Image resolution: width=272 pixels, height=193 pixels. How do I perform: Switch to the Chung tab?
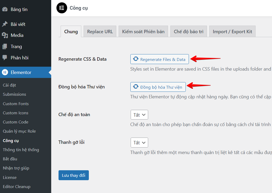(71, 31)
